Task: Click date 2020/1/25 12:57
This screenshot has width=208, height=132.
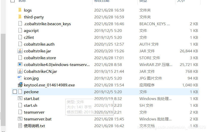Action: coord(109,44)
